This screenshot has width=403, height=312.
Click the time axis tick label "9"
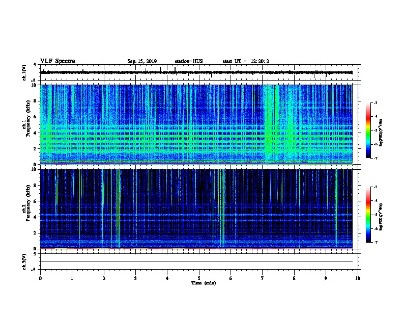point(326,278)
